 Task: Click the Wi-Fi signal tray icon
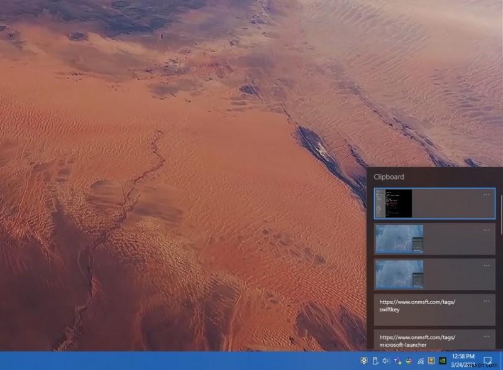pyautogui.click(x=419, y=360)
